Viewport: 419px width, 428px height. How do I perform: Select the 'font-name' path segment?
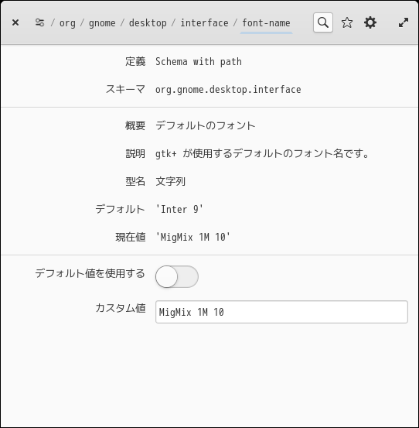pyautogui.click(x=266, y=23)
